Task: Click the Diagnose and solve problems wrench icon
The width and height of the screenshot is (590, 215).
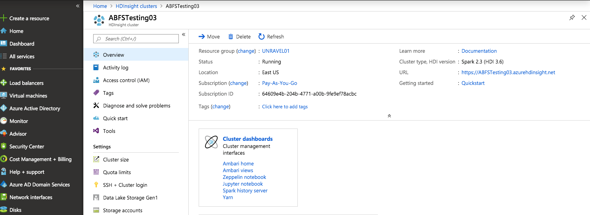Action: pos(96,106)
